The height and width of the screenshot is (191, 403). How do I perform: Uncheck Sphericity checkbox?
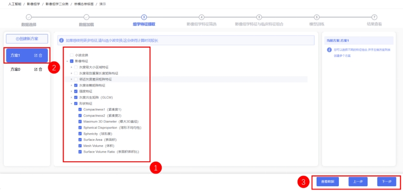click(x=80, y=134)
